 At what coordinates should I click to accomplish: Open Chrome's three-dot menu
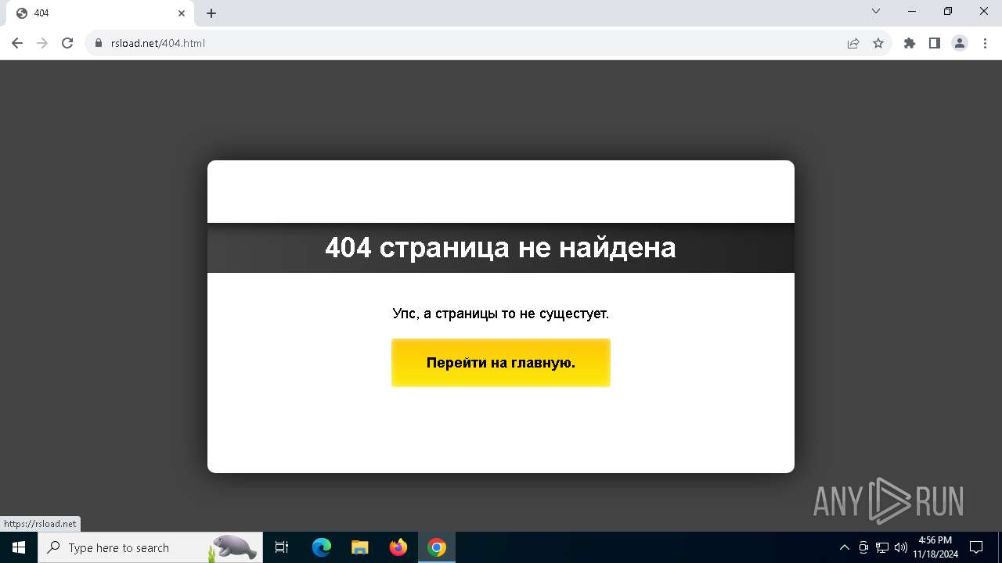click(985, 43)
